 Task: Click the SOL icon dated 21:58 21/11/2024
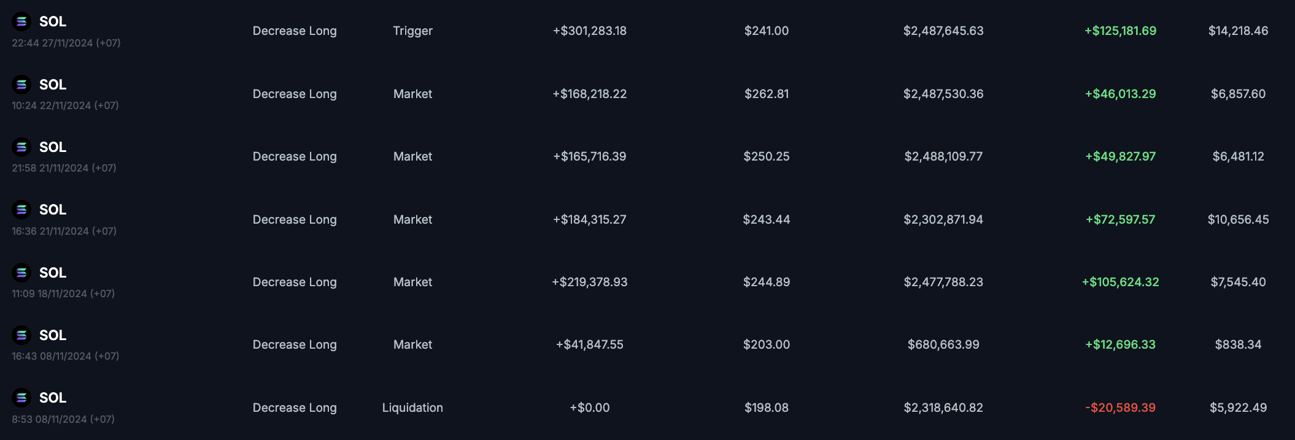tap(21, 147)
